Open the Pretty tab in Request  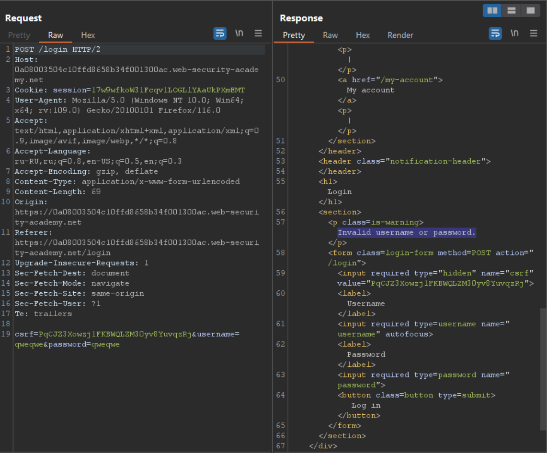[19, 35]
